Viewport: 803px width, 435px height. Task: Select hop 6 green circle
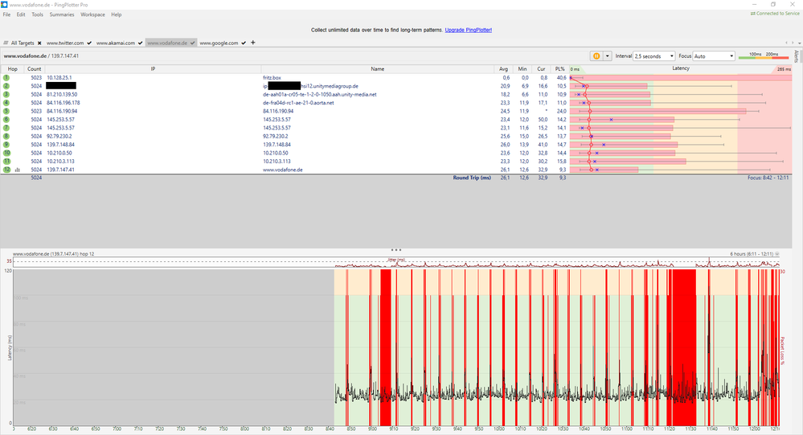pos(6,119)
